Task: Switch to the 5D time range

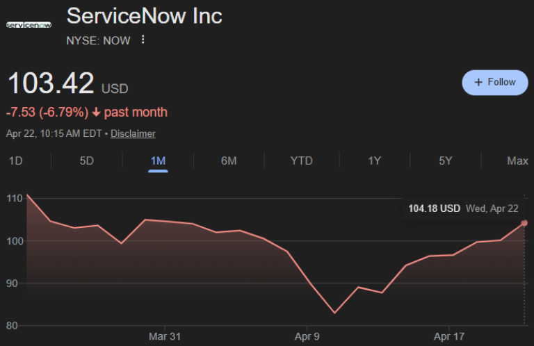Action: (x=87, y=160)
